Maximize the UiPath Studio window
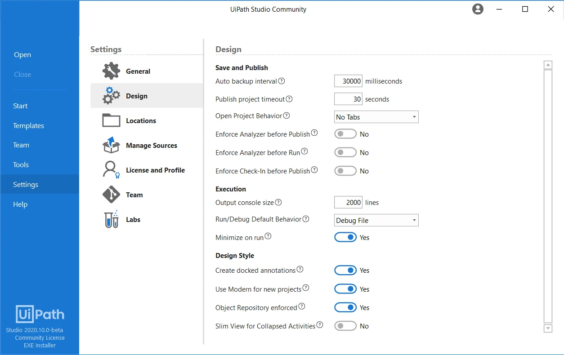 click(x=525, y=9)
